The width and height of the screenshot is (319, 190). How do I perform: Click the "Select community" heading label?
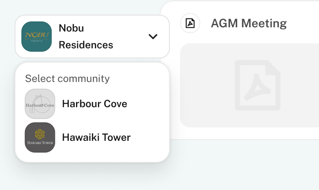tap(68, 79)
